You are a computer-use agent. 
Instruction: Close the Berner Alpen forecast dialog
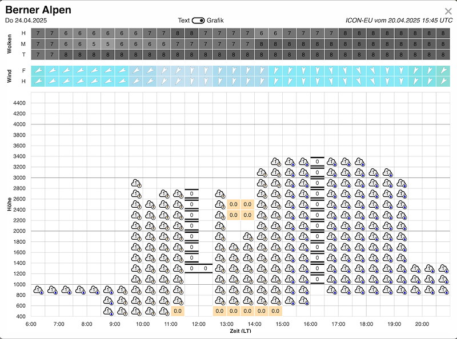pyautogui.click(x=448, y=11)
